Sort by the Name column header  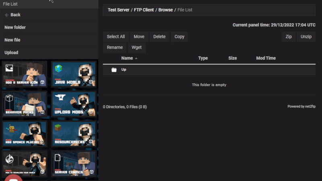coord(127,58)
